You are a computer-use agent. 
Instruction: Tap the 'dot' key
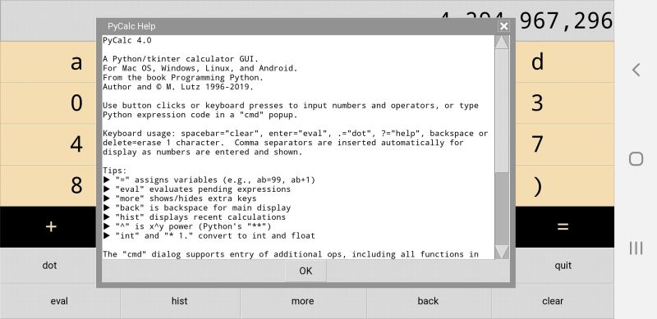49,266
